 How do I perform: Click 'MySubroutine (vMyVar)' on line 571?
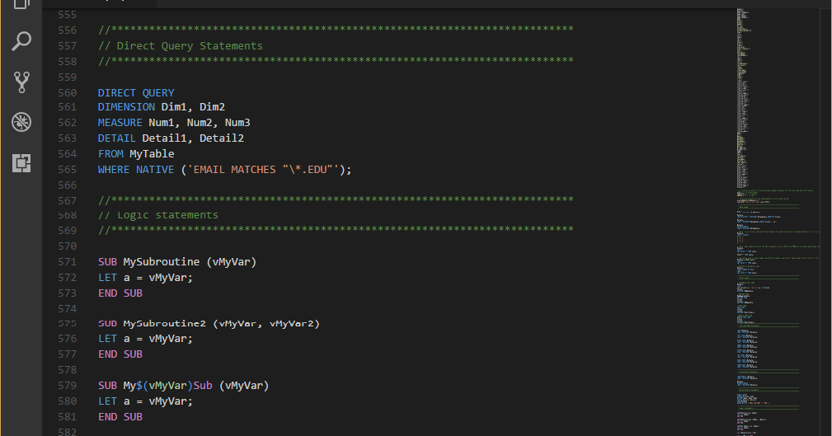point(190,262)
